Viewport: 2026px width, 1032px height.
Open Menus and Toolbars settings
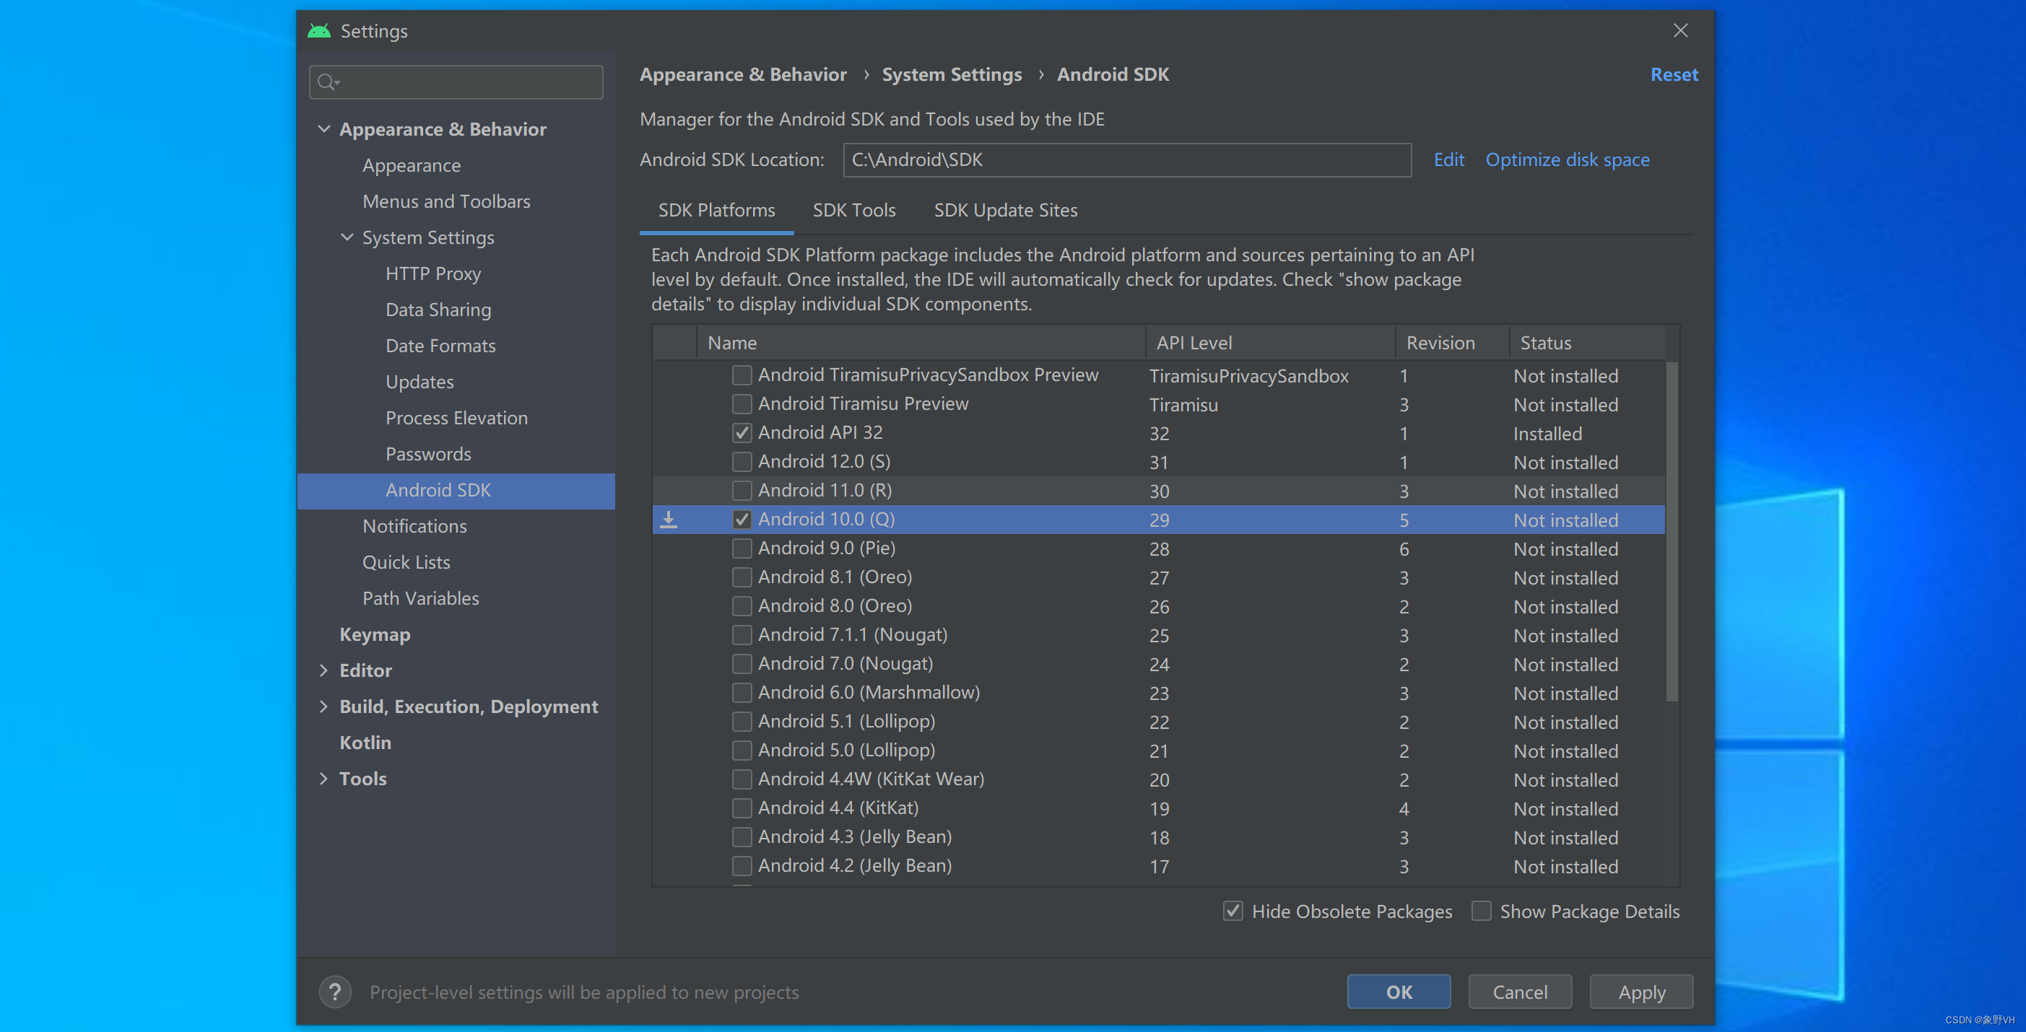pos(446,201)
